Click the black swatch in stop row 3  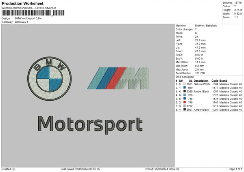(x=185, y=91)
